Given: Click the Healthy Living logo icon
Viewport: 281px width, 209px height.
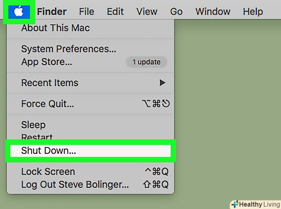Looking at the screenshot, I should coord(234,204).
